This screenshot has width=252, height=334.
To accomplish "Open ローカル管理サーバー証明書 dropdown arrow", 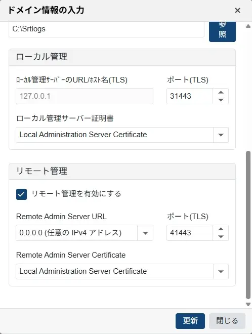I will 221,135.
